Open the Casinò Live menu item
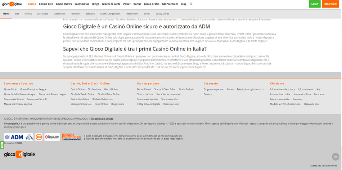342x170 pixels. pyautogui.click(x=46, y=4)
